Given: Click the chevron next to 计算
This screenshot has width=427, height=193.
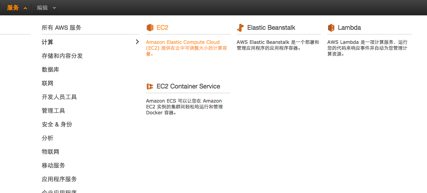Looking at the screenshot, I should tap(137, 42).
